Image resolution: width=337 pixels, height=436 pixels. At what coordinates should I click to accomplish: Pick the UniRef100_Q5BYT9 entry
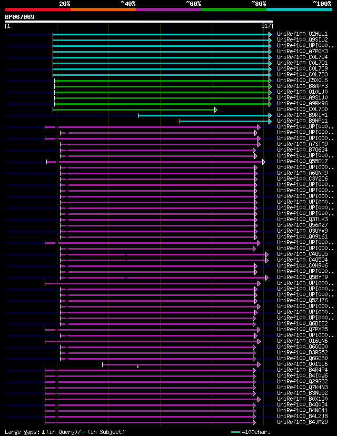pyautogui.click(x=302, y=277)
